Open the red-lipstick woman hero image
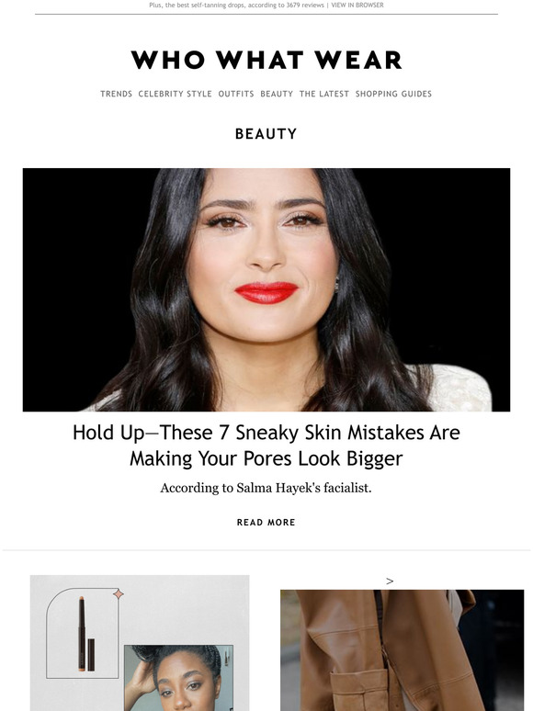The width and height of the screenshot is (533, 711). pos(266,289)
